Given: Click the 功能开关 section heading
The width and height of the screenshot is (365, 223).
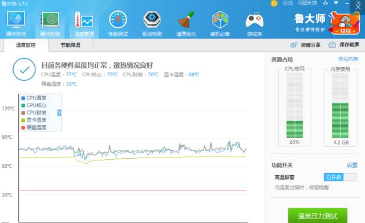Looking at the screenshot, I should (282, 165).
